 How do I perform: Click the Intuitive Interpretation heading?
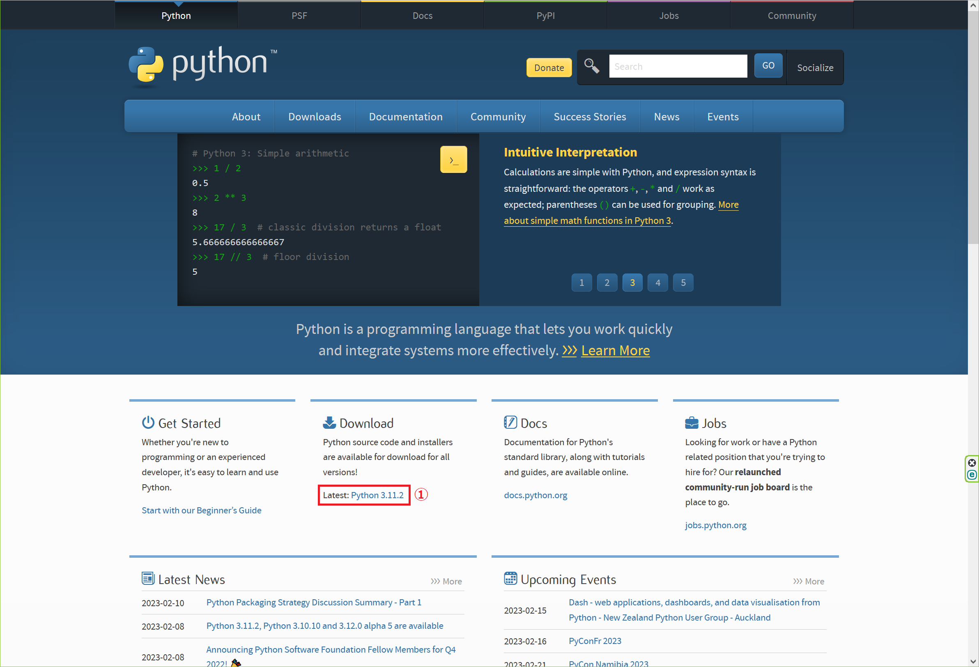click(570, 152)
